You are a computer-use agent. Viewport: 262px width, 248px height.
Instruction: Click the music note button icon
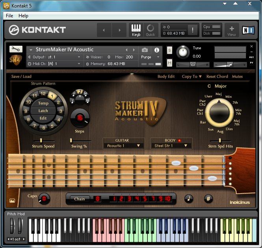coord(189,199)
